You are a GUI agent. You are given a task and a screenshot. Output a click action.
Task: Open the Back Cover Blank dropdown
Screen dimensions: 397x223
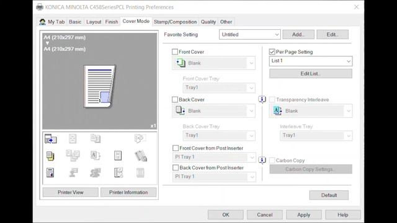[x=213, y=111]
